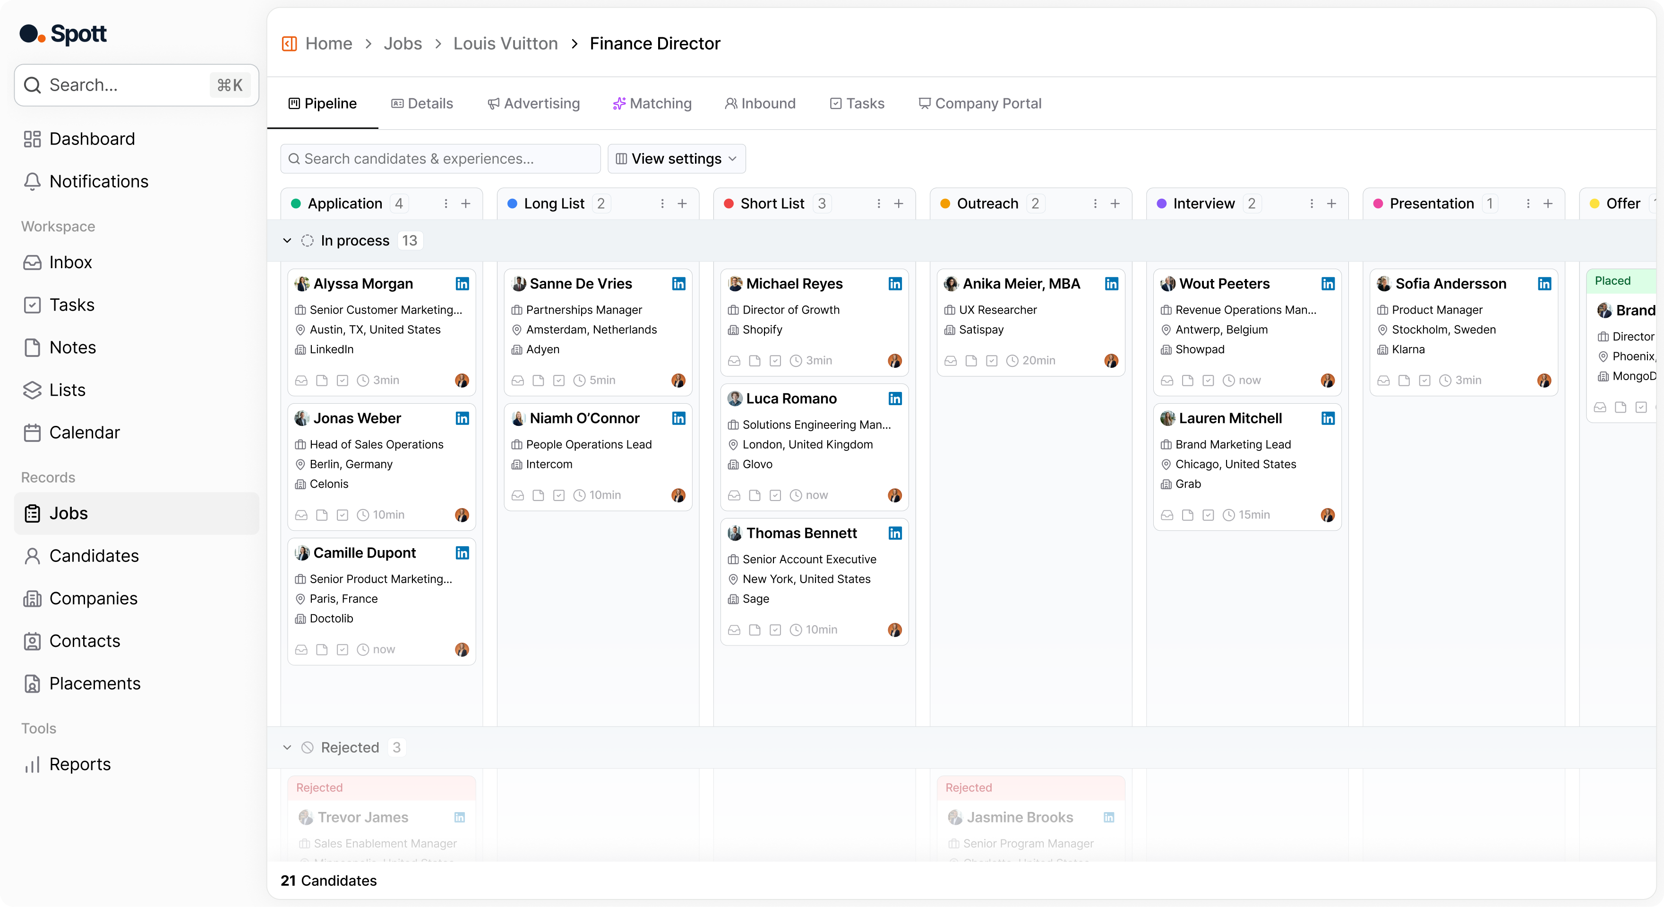Viewport: 1664px width, 907px height.
Task: Open the Short List column options menu
Action: (x=878, y=204)
